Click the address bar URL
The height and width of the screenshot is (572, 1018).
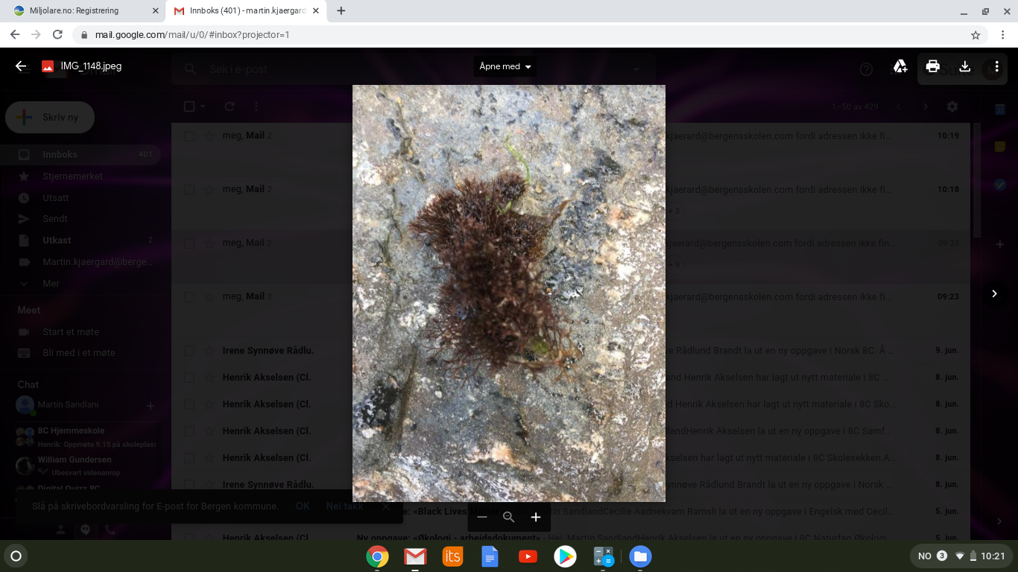point(192,34)
